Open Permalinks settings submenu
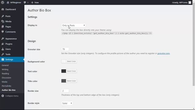The image size is (195, 110). coord(6,86)
